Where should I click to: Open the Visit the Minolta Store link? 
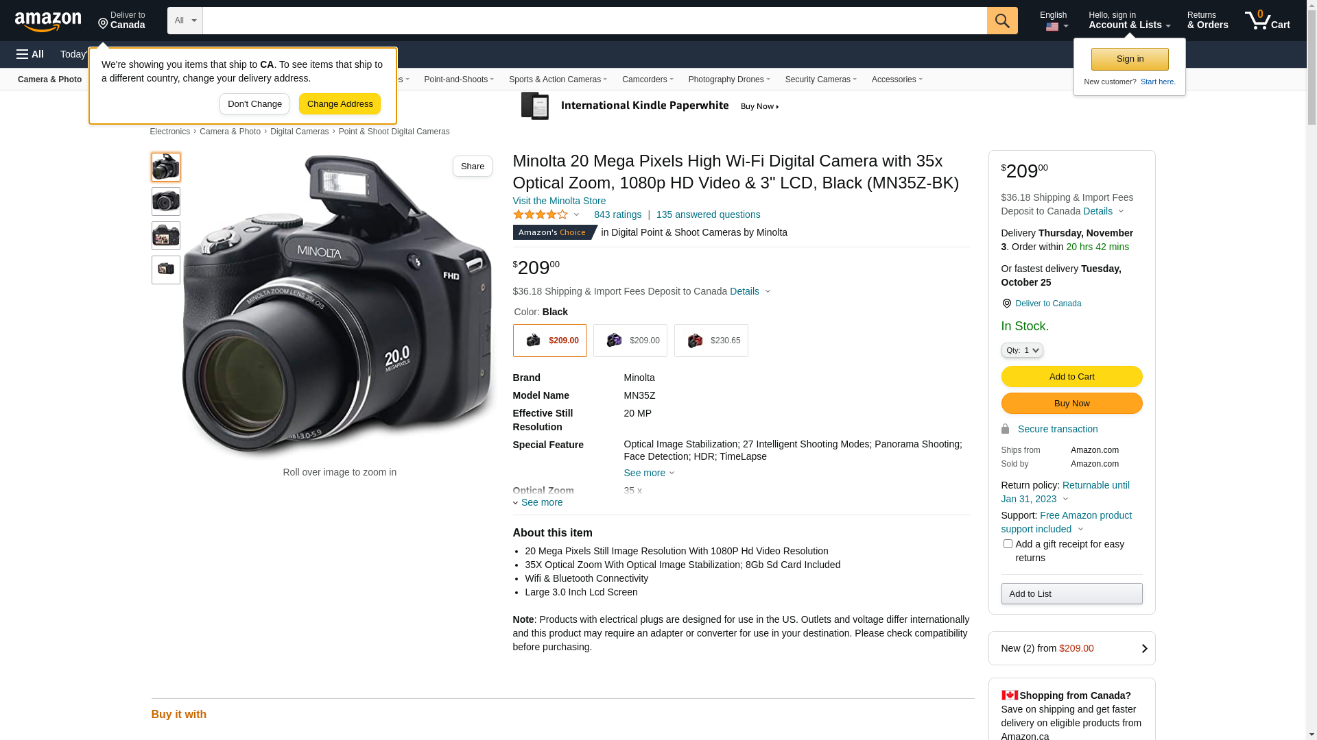tap(558, 201)
